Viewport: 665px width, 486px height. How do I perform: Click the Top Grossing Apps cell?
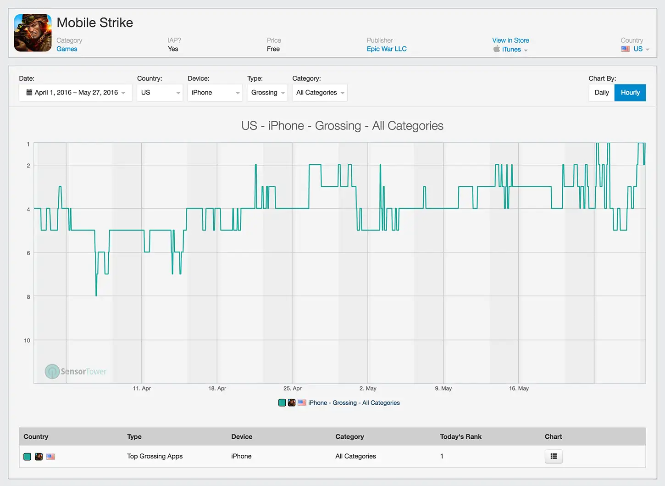pyautogui.click(x=155, y=456)
